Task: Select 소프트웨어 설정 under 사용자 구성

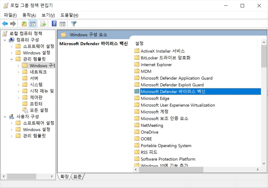Action: [x=38, y=123]
